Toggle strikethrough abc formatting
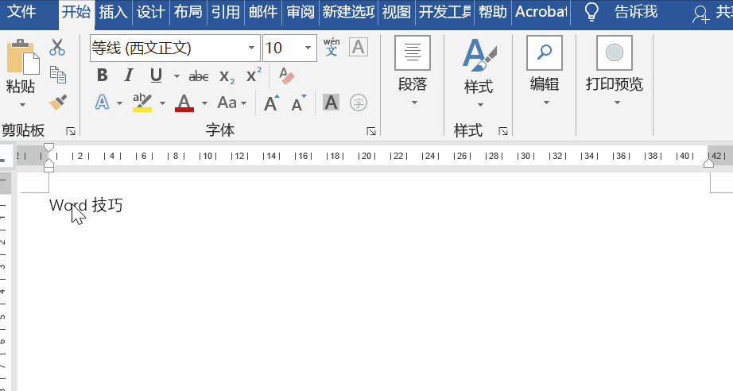Screen dimensions: 733x391 [199, 75]
